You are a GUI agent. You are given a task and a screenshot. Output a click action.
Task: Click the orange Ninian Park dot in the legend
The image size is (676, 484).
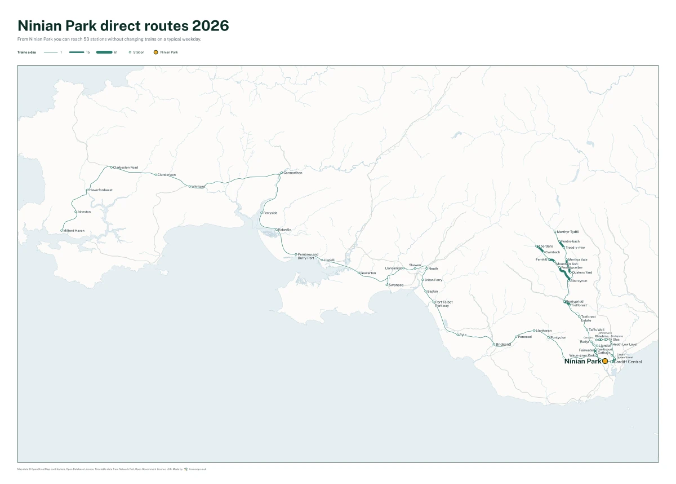(155, 52)
